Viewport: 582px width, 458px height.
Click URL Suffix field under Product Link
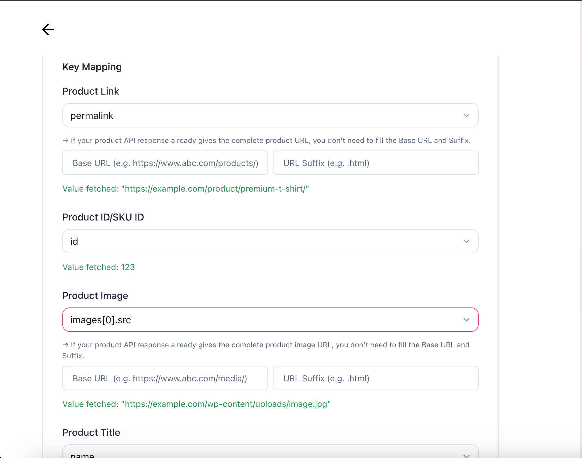[375, 163]
